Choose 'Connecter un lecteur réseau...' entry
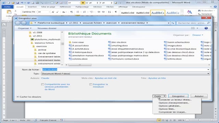Screen dimensions: 219x123 (x=175, y=100)
